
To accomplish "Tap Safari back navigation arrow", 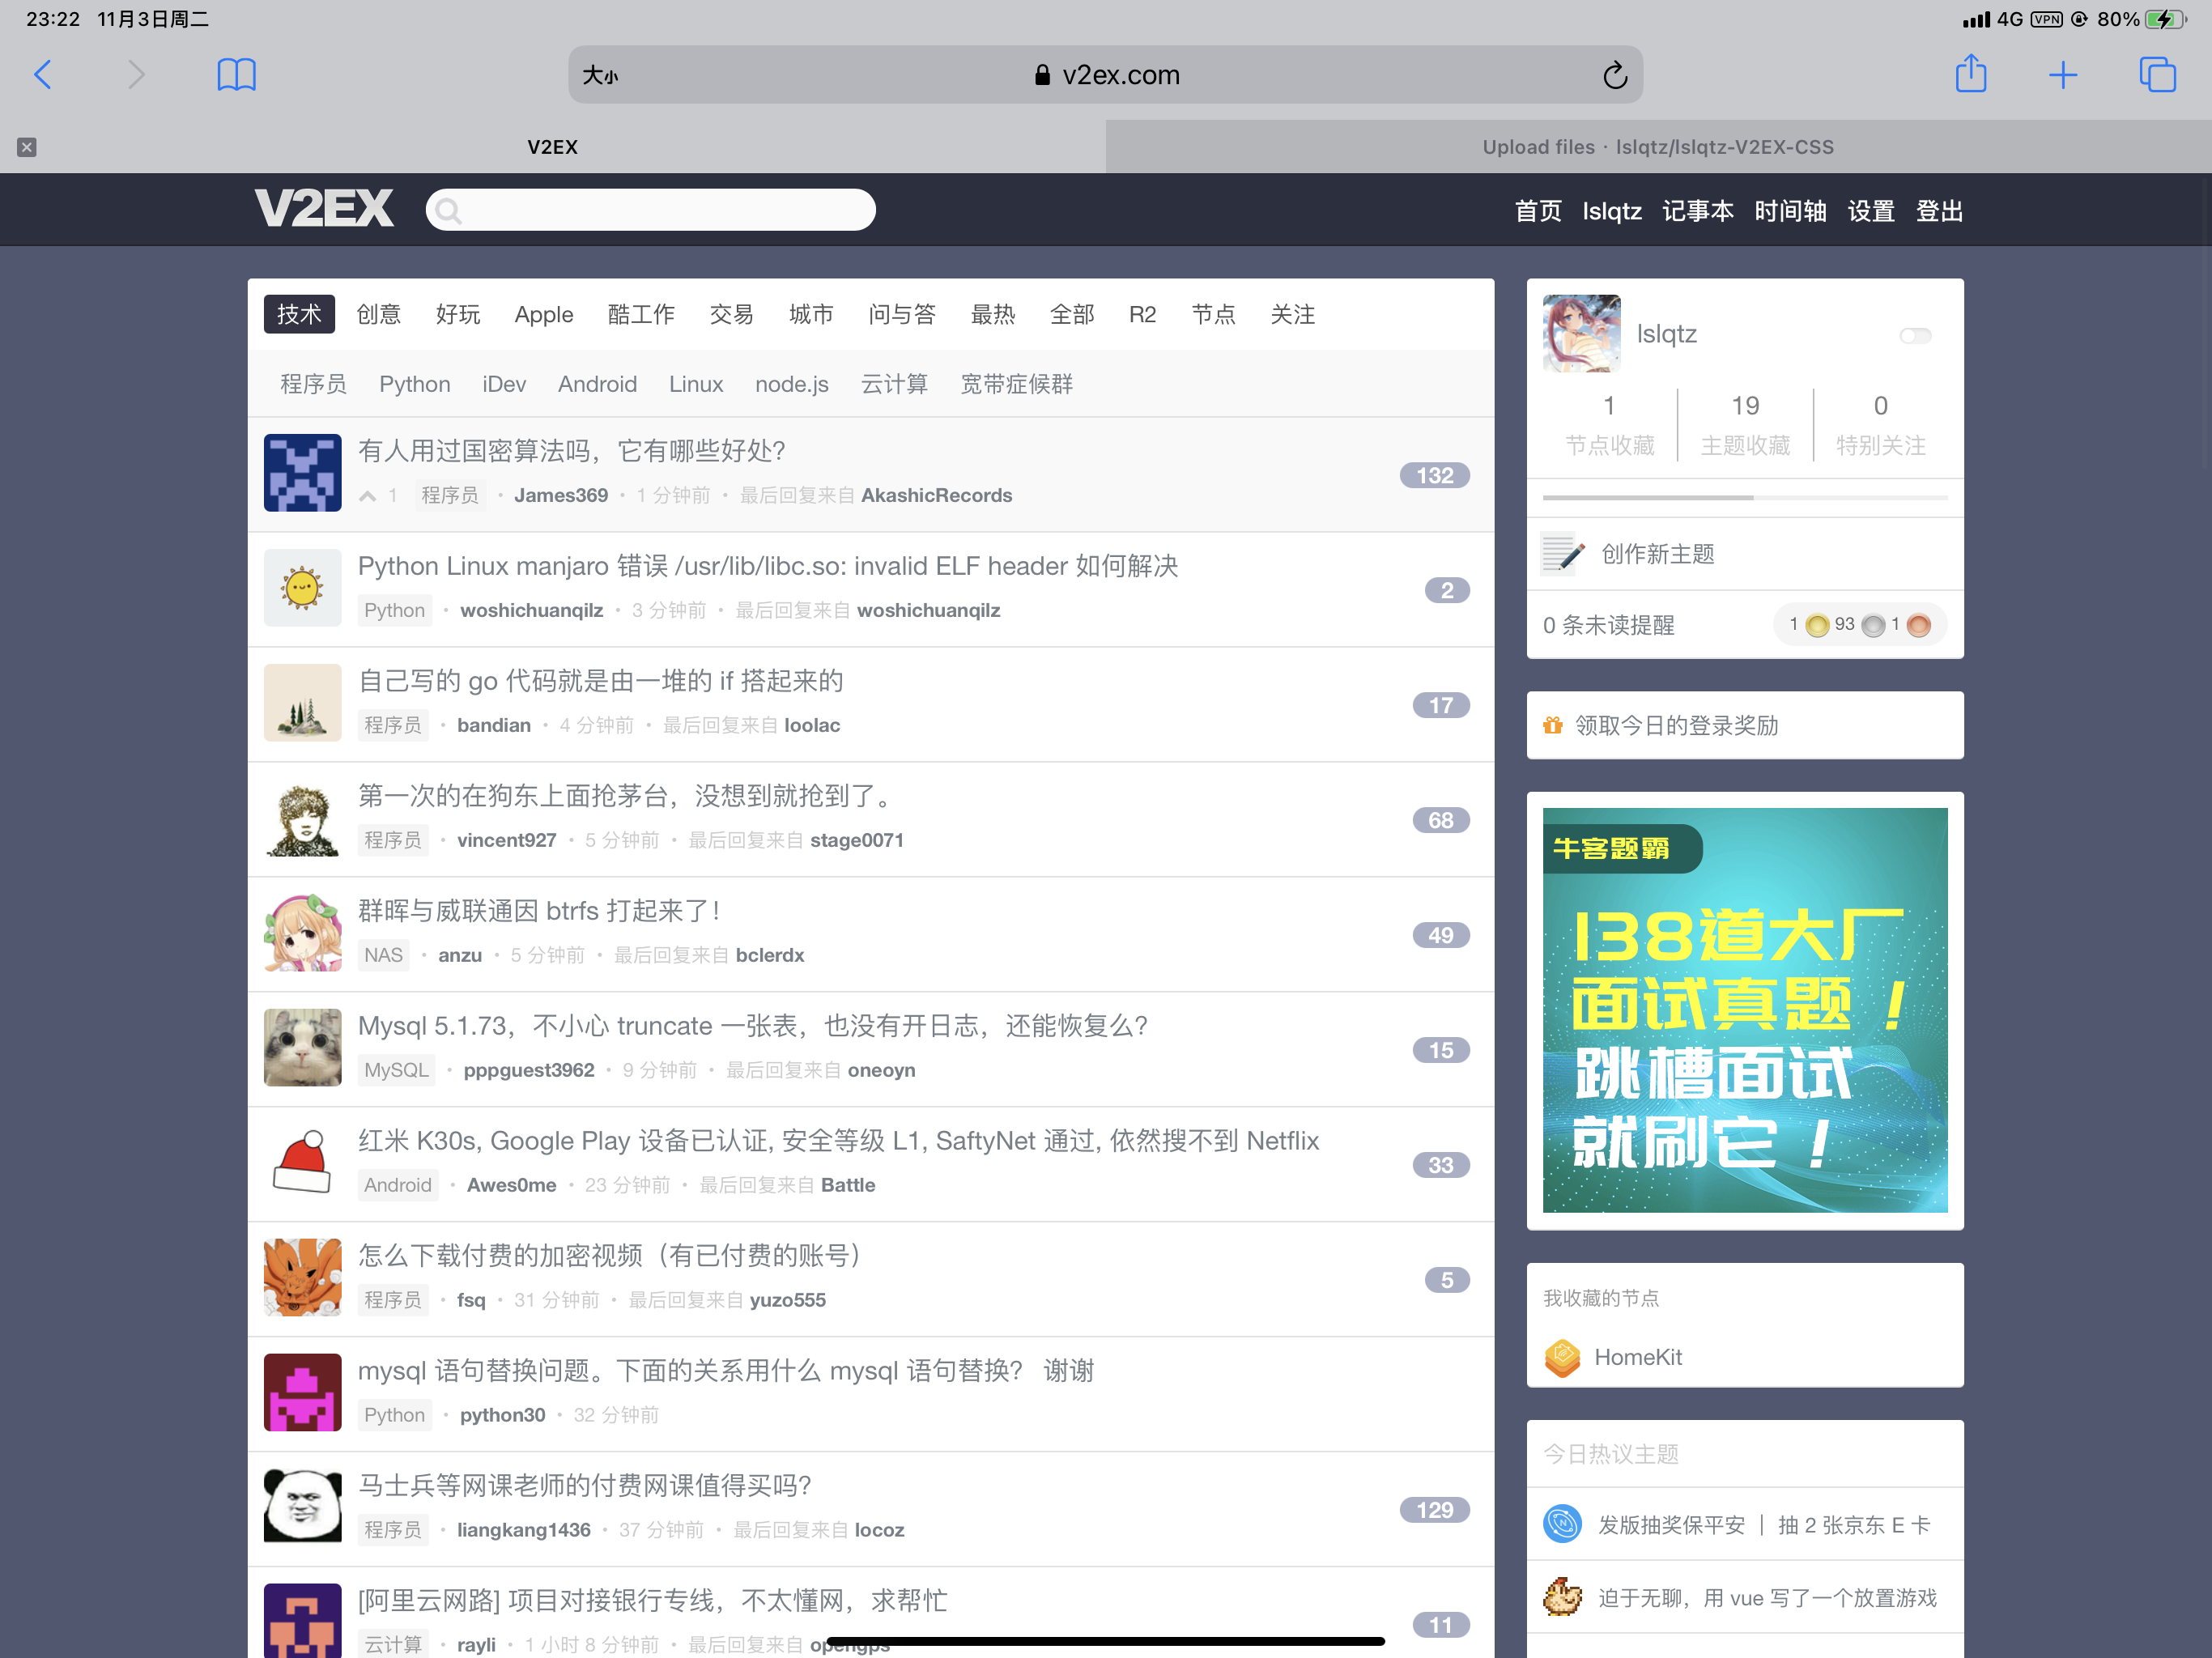I will 43,75.
